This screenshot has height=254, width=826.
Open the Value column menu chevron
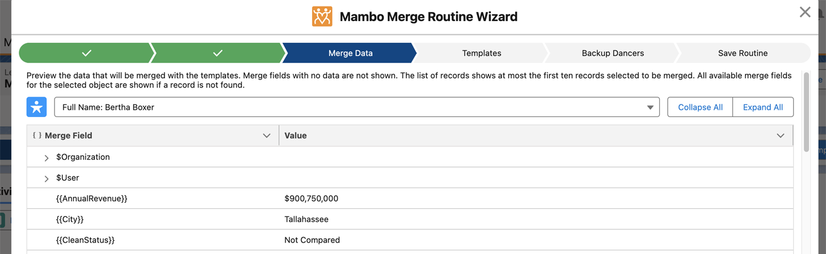tap(781, 136)
